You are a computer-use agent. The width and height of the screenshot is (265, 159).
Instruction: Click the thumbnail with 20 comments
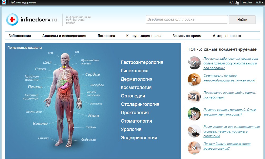194,148
